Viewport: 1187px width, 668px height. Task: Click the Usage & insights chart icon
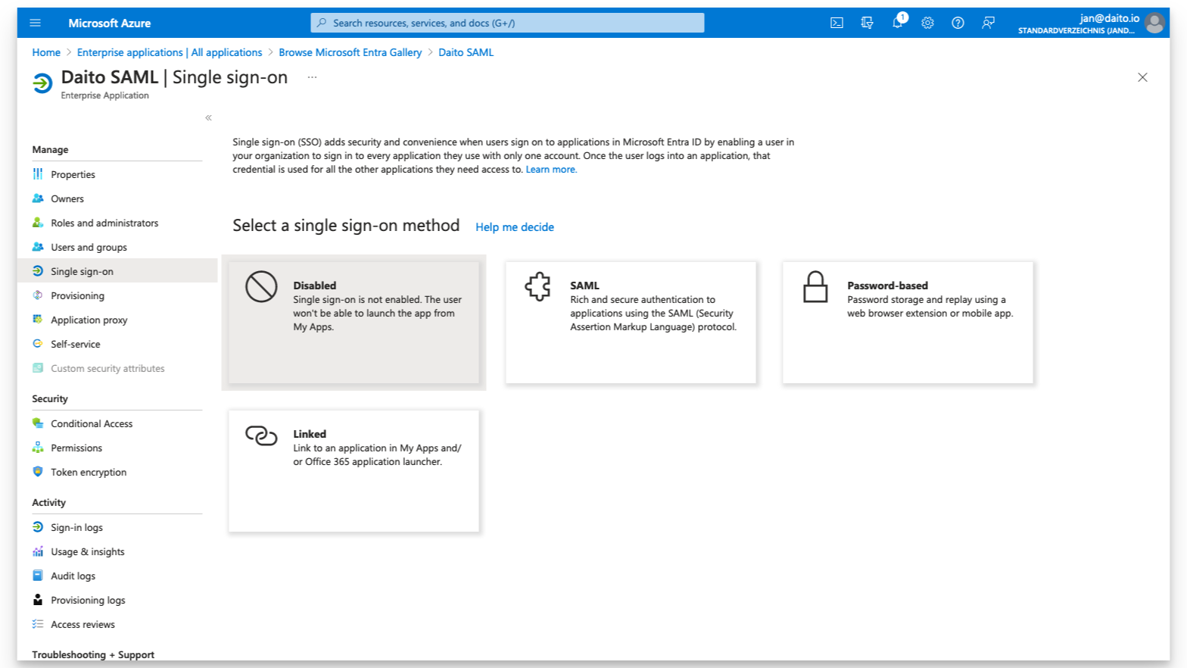coord(38,551)
